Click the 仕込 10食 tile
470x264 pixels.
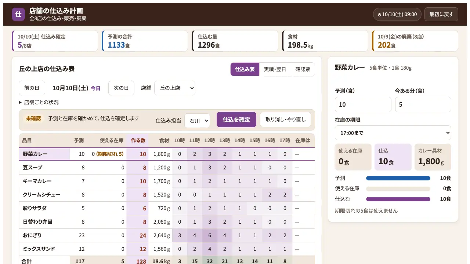tap(393, 157)
